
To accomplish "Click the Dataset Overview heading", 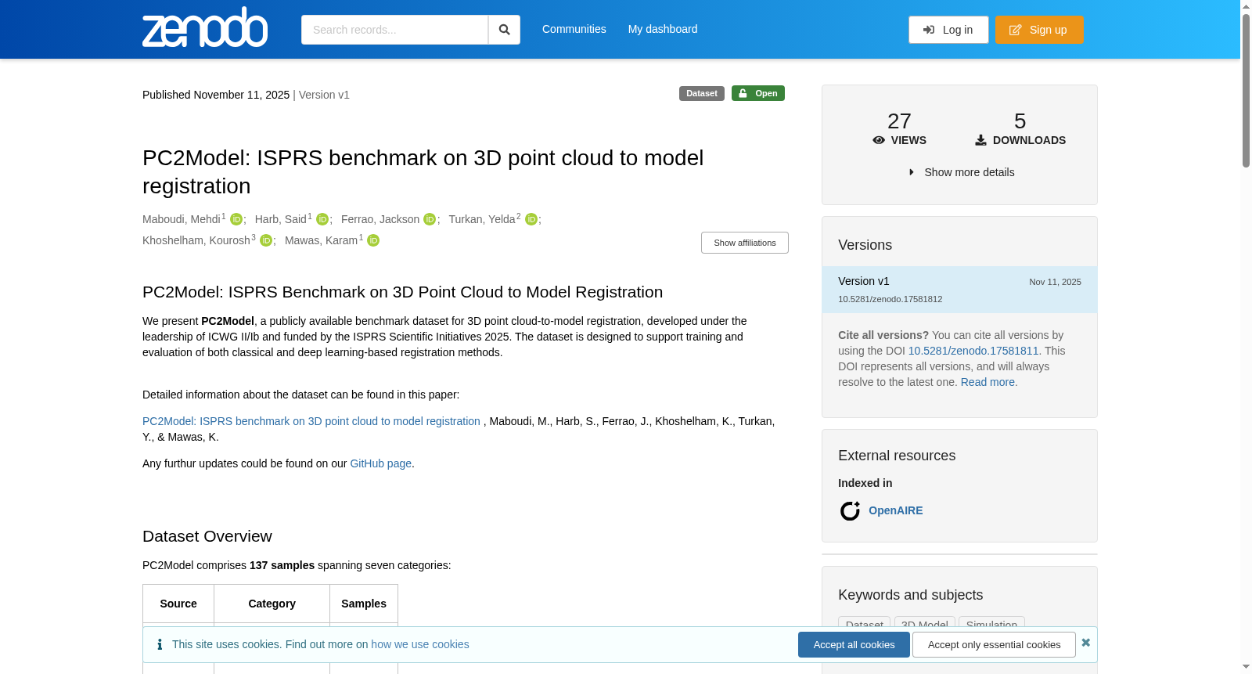I will (207, 536).
